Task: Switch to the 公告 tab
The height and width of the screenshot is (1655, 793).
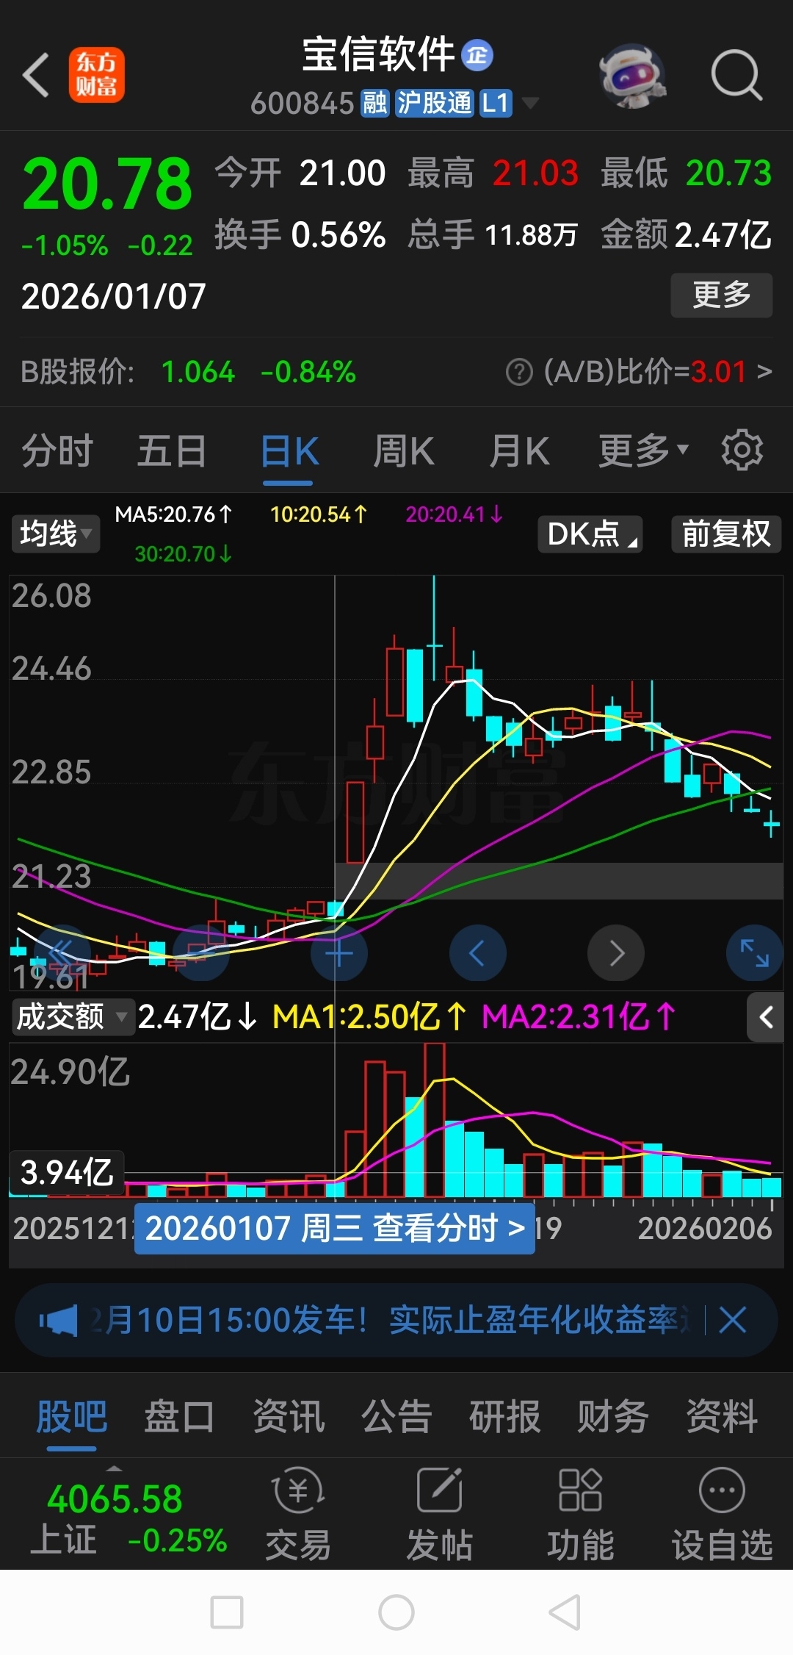Action: pos(396,1417)
